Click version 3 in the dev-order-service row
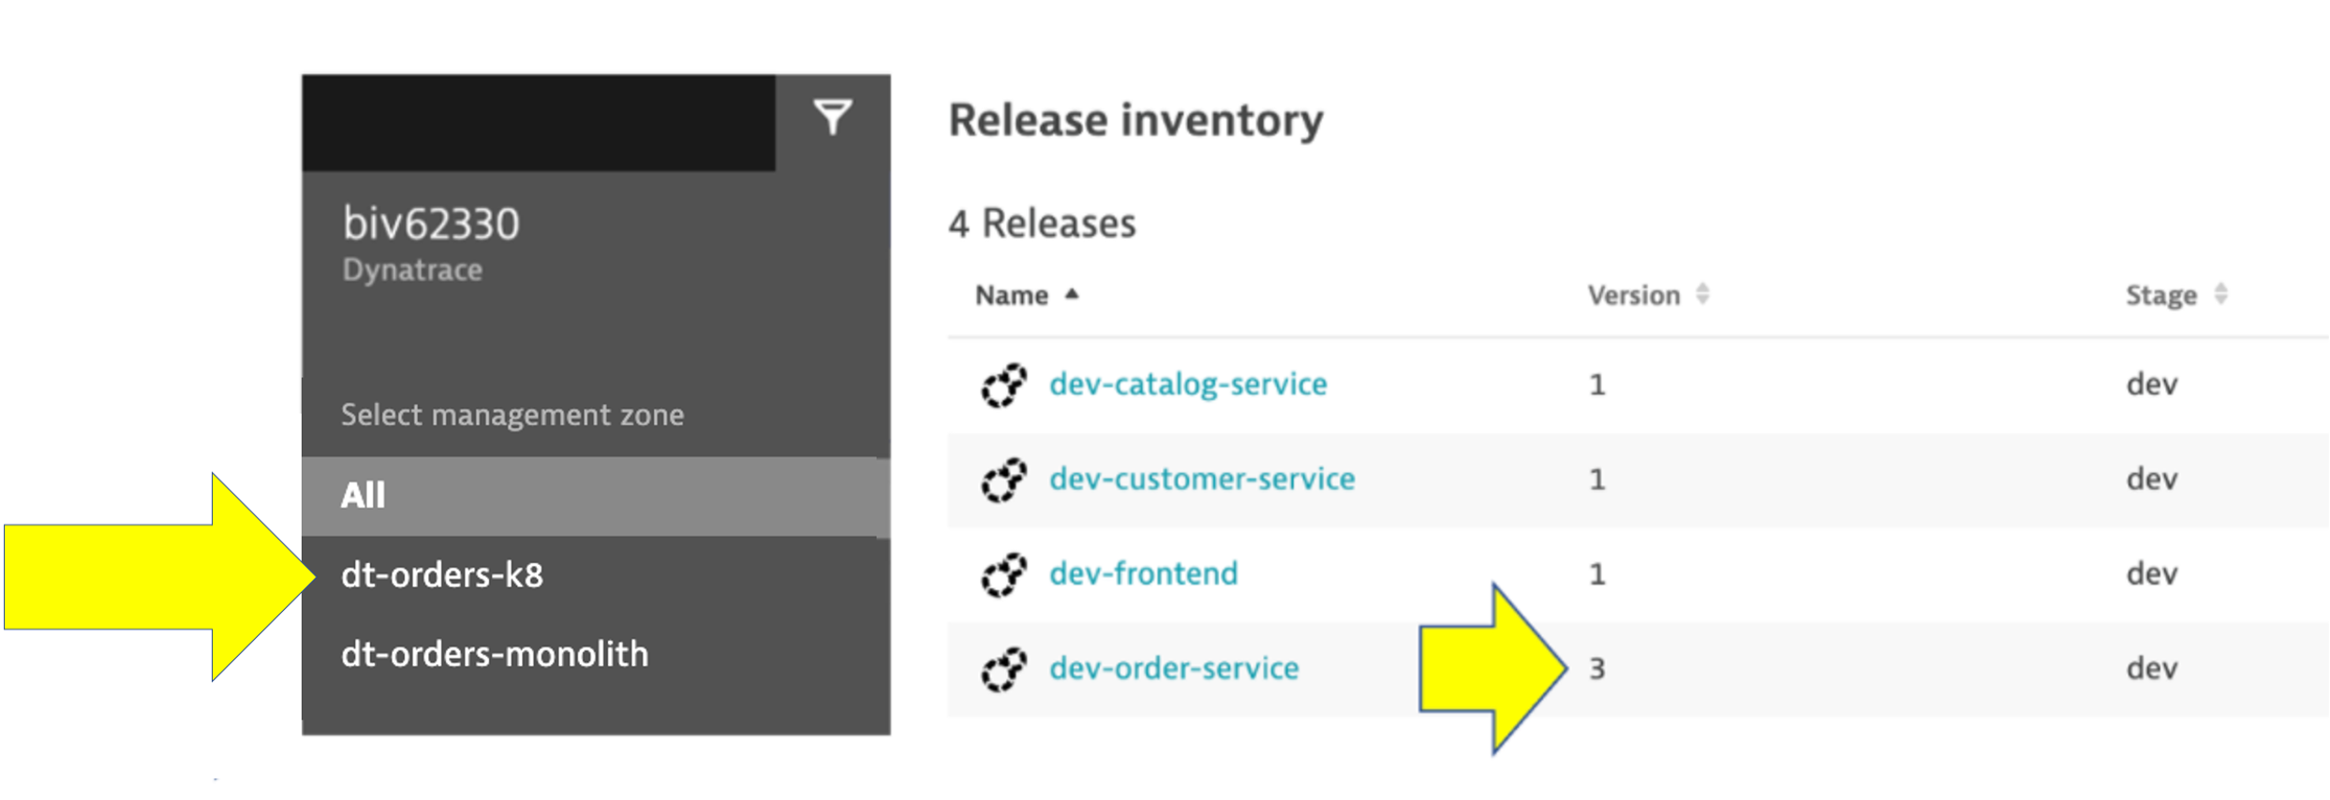Image resolution: width=2330 pixels, height=800 pixels. tap(1597, 669)
